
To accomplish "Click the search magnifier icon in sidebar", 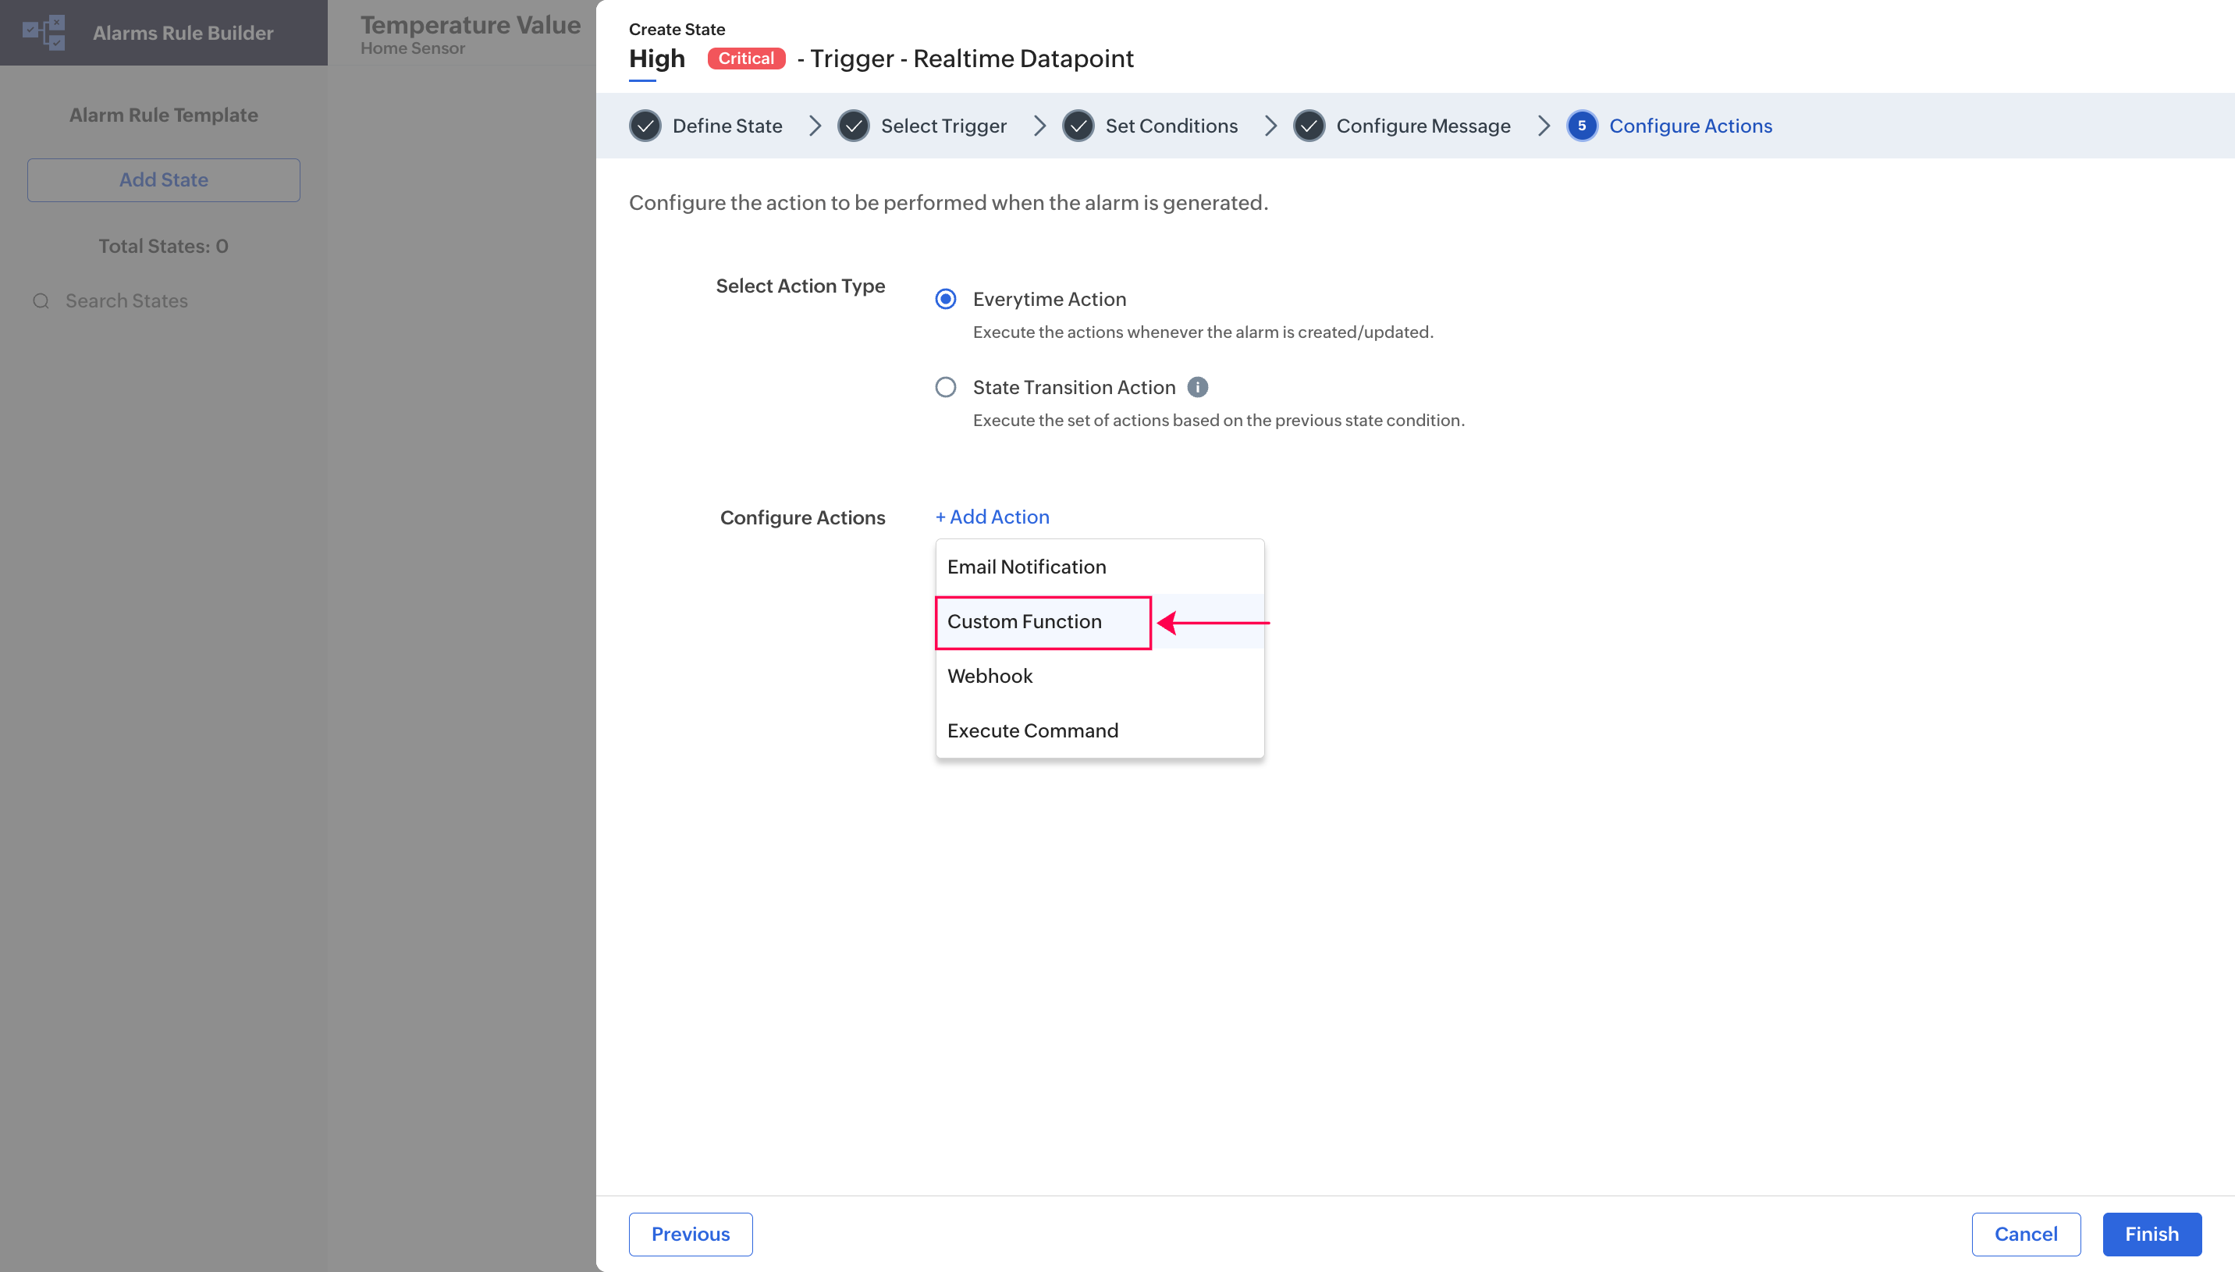I will click(41, 301).
